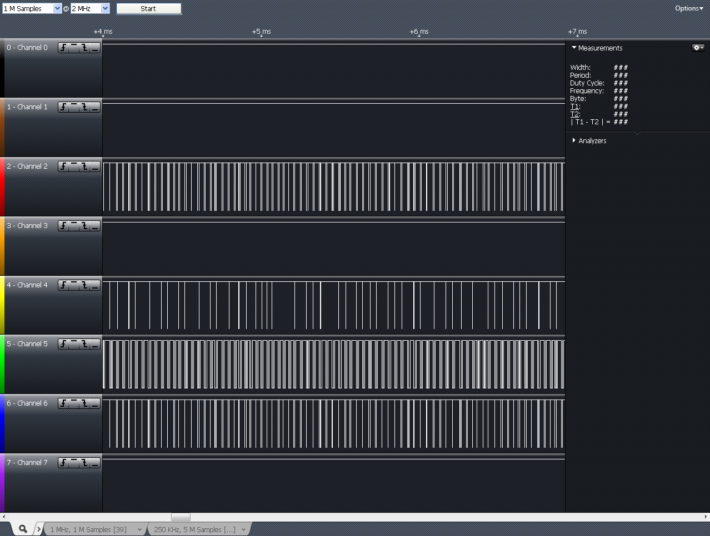
Task: Set low level trigger on Channel 1
Action: pos(95,107)
